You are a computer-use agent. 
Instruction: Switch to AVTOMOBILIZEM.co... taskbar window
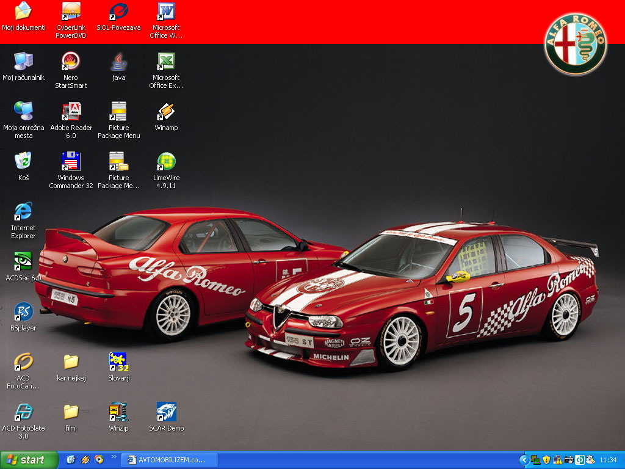(169, 460)
